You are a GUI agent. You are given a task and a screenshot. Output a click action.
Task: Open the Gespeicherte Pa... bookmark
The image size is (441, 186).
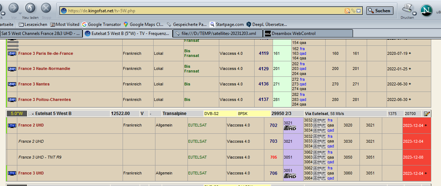[x=187, y=25]
